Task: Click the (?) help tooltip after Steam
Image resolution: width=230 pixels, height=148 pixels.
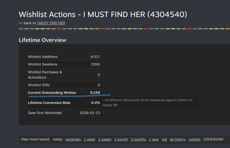Action: (x=115, y=105)
